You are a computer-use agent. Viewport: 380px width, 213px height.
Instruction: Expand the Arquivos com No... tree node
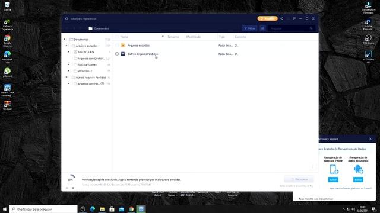tap(69, 83)
